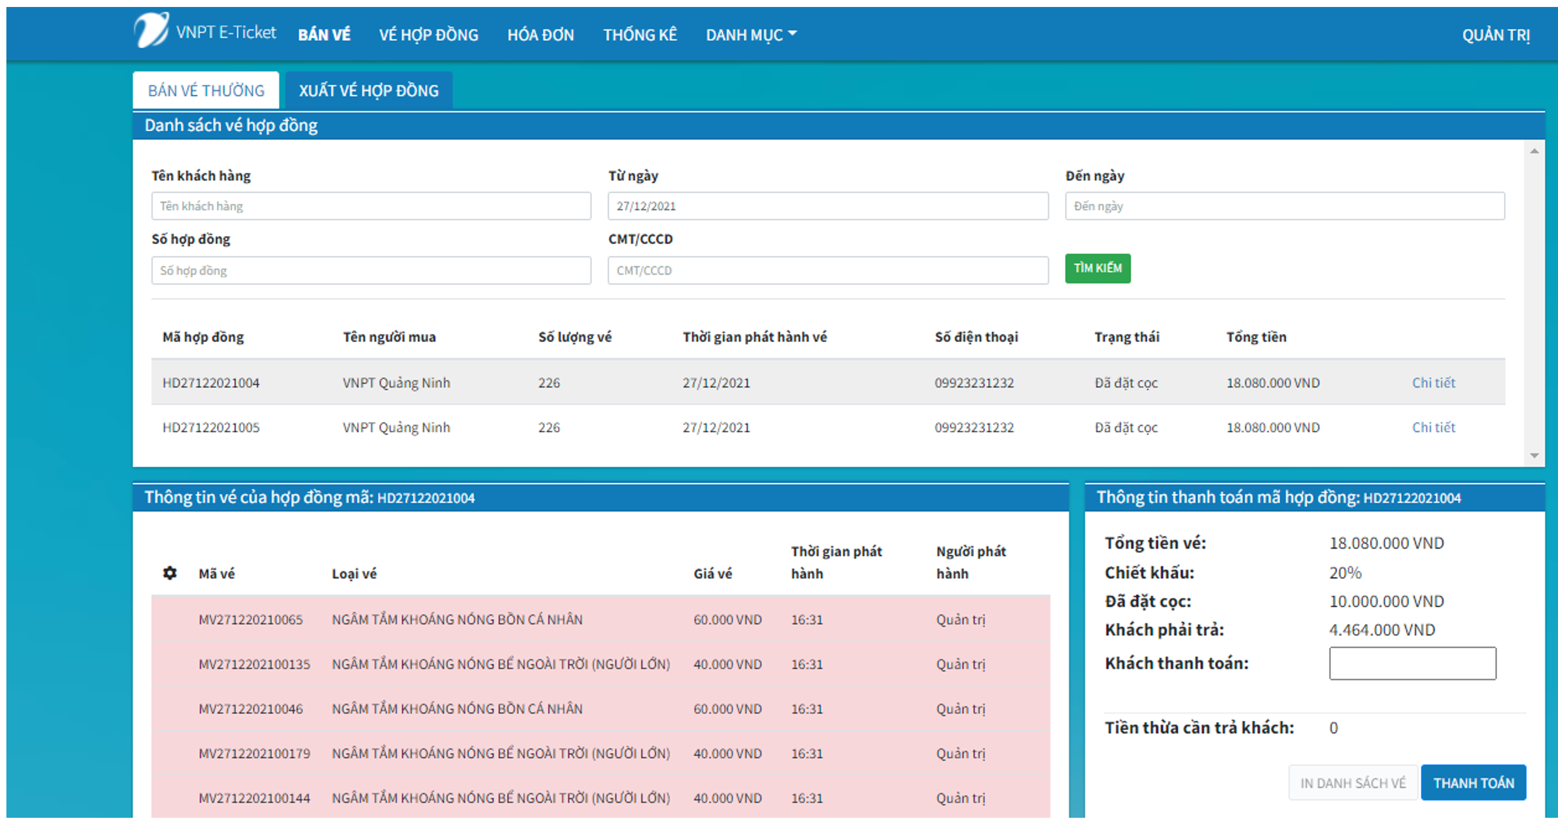Click the VNPT E-Ticket logo
This screenshot has height=830, width=1558.
(x=206, y=33)
